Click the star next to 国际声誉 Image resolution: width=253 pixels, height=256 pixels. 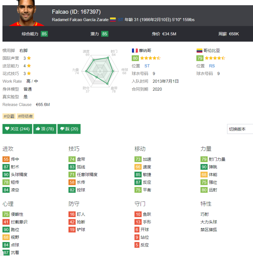coord(29,58)
